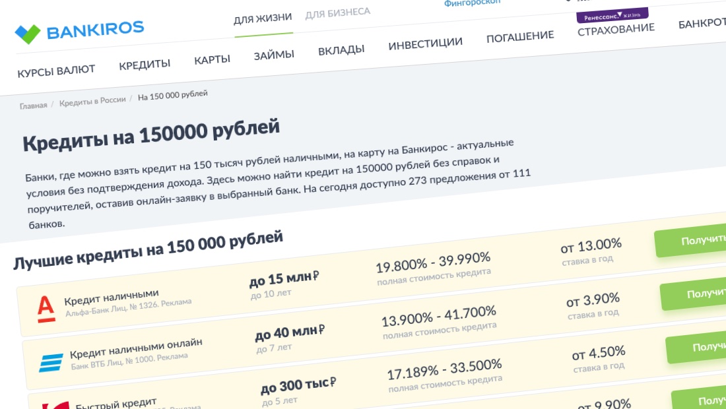
Task: Switch to the Для жизни tab
Action: tap(263, 18)
